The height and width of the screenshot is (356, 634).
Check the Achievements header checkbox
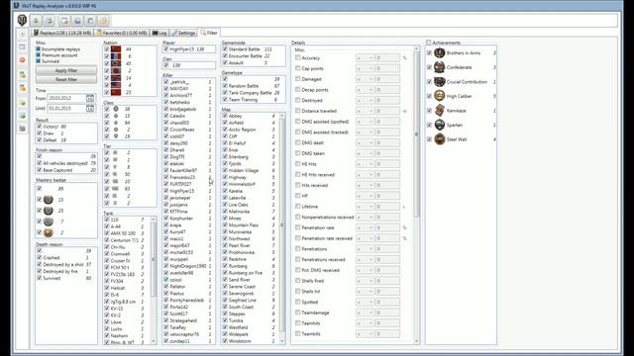tap(429, 43)
